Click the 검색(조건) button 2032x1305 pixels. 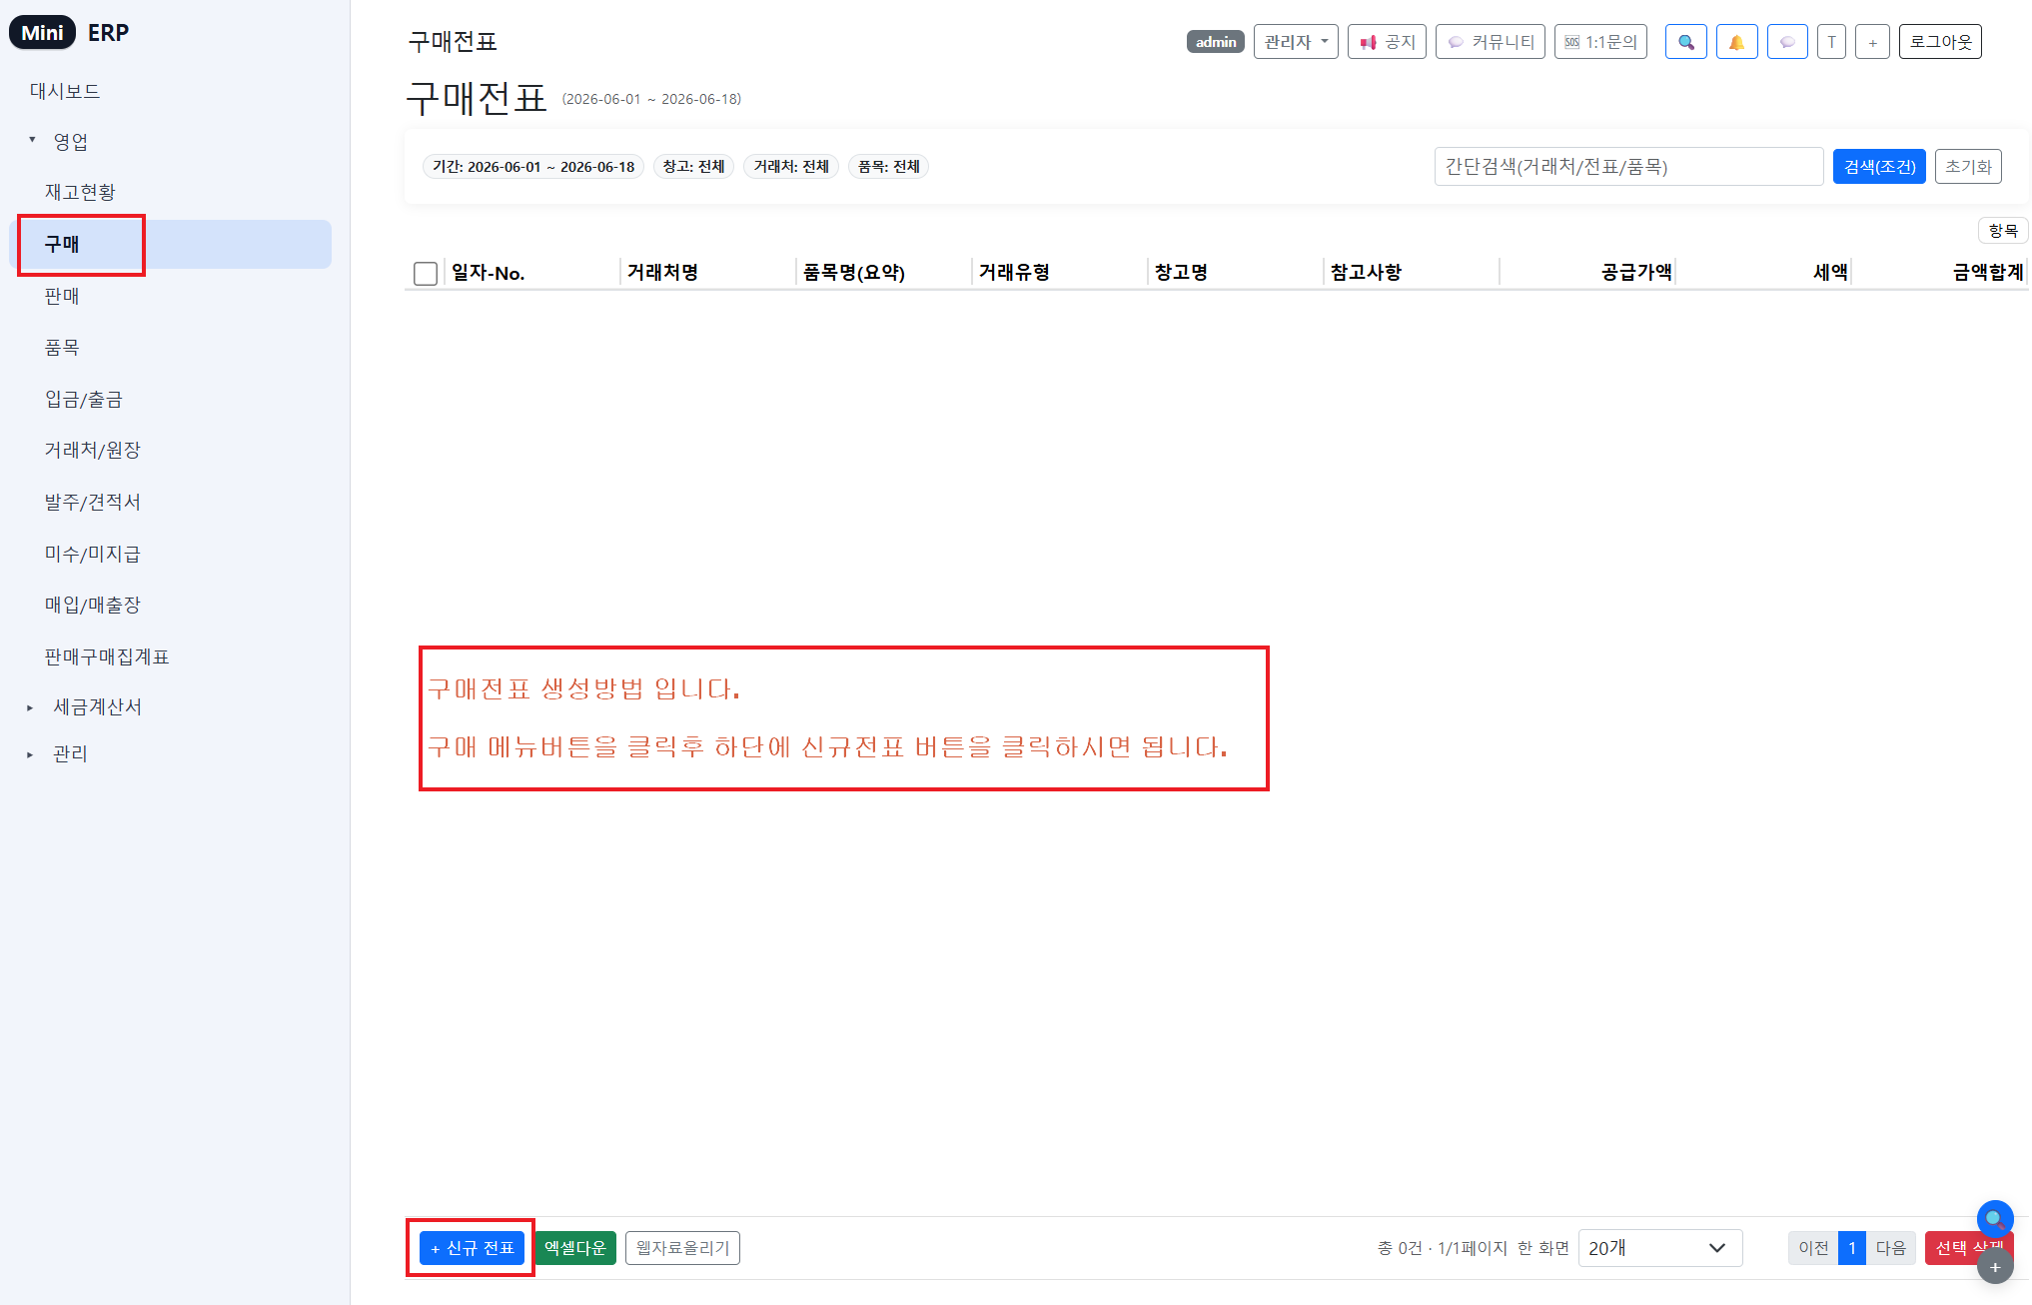click(1879, 166)
